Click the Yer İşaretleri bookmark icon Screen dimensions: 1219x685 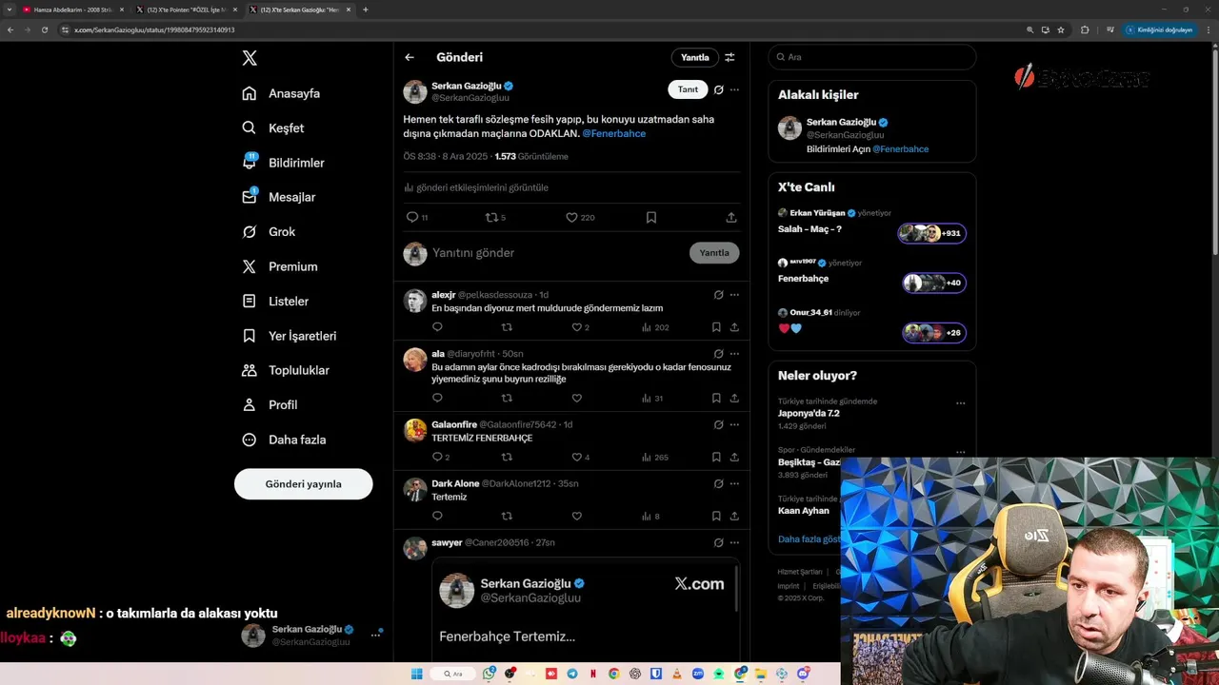click(x=249, y=336)
